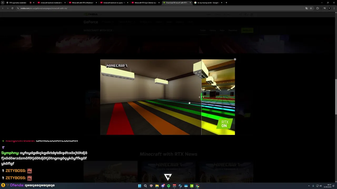Image resolution: width=337 pixels, height=189 pixels.
Task: Open a new browser tab
Action: click(226, 3)
